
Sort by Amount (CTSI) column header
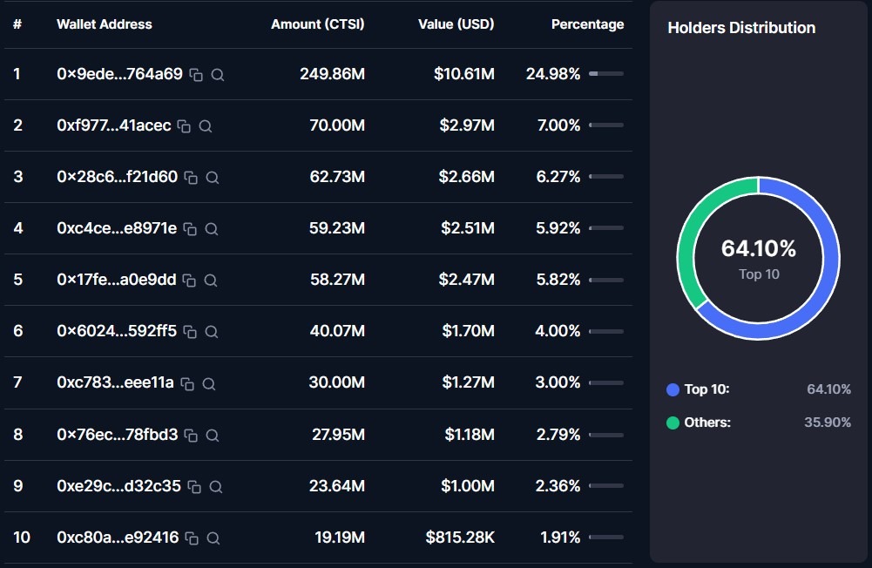click(x=317, y=24)
